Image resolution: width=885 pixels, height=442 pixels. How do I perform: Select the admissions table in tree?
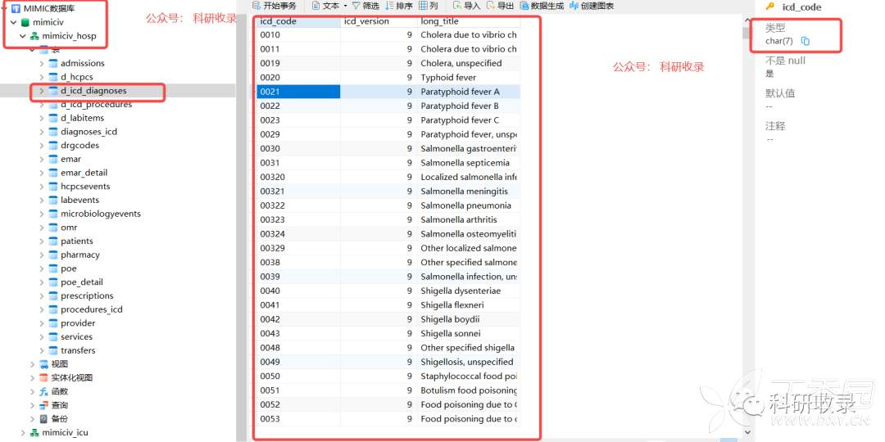point(82,63)
